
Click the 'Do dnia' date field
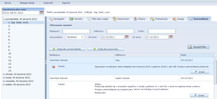pyautogui.click(x=157, y=37)
